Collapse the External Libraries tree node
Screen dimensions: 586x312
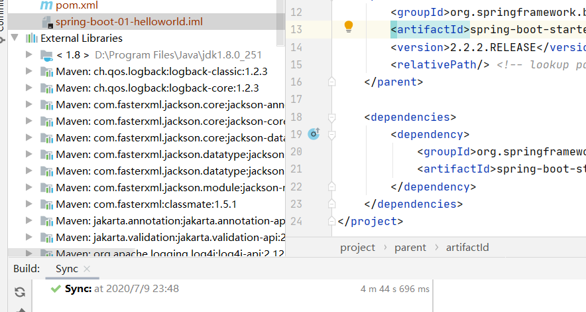coord(15,39)
